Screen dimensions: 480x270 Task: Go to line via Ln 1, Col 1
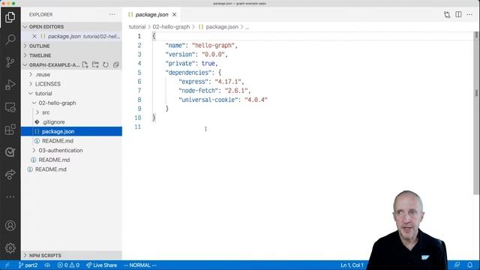pyautogui.click(x=352, y=265)
